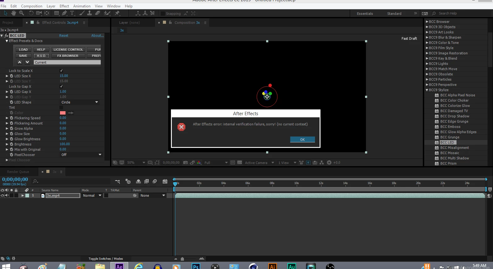Click the Search Help input field

click(x=461, y=13)
